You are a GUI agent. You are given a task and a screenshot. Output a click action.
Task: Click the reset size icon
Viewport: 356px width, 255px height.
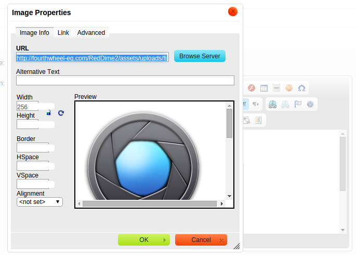pos(61,113)
